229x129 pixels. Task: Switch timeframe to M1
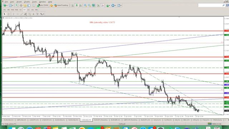(5, 10)
